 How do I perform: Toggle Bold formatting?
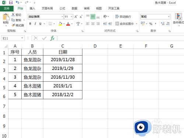pos(30,24)
